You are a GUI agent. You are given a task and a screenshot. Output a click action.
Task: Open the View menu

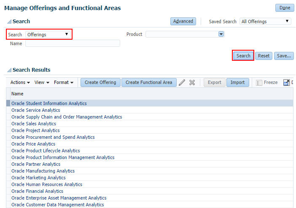42,83
